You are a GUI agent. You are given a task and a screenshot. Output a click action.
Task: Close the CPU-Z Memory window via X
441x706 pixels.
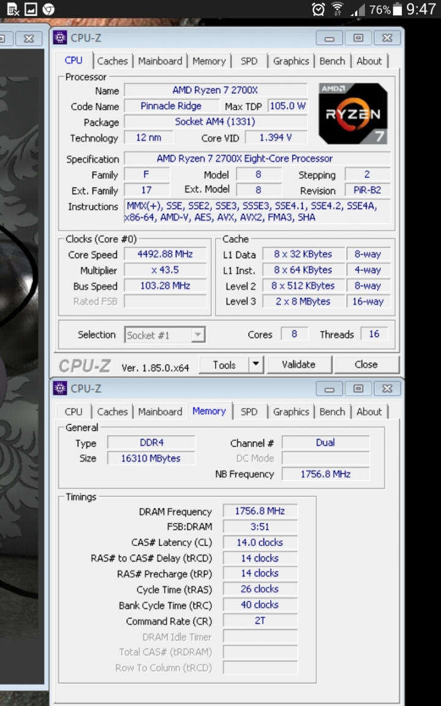point(387,389)
